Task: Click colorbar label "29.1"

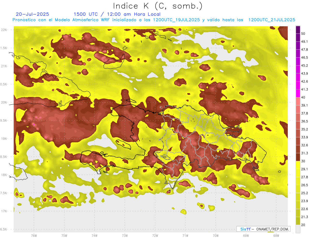Action: pyautogui.click(x=304, y=169)
